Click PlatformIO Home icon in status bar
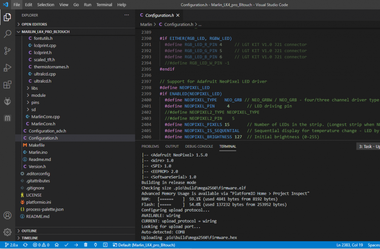 [57, 245]
